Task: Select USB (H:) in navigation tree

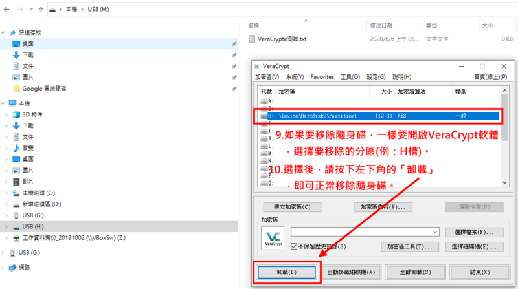Action: tap(33, 226)
